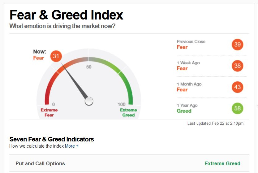258x173 pixels.
Task: Click the Seven Fear & Greed Indicators heading
Action: 52,139
